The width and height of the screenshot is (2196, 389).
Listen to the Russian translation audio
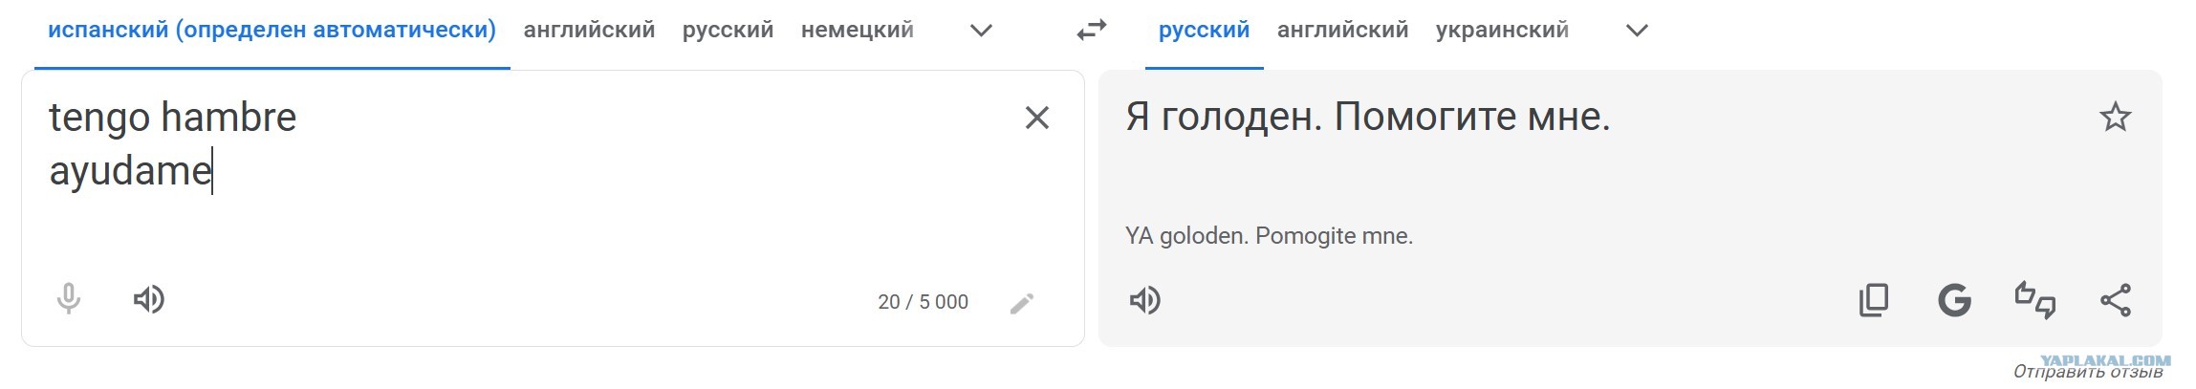coord(1144,300)
